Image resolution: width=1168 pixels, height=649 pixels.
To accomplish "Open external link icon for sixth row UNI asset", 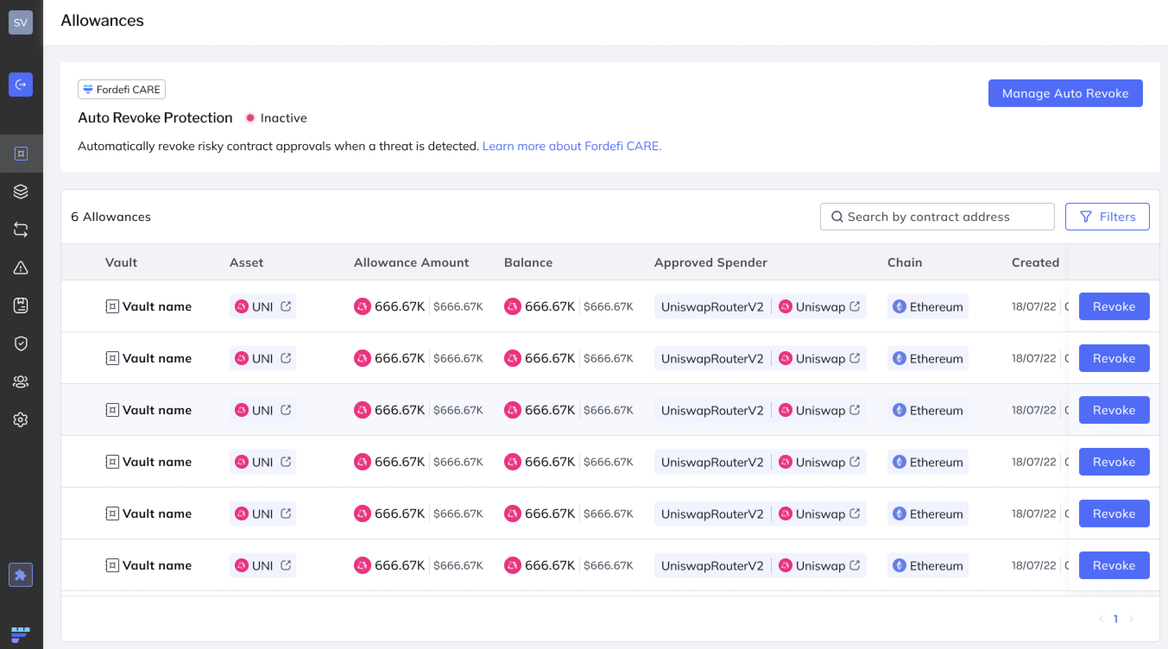I will 286,565.
